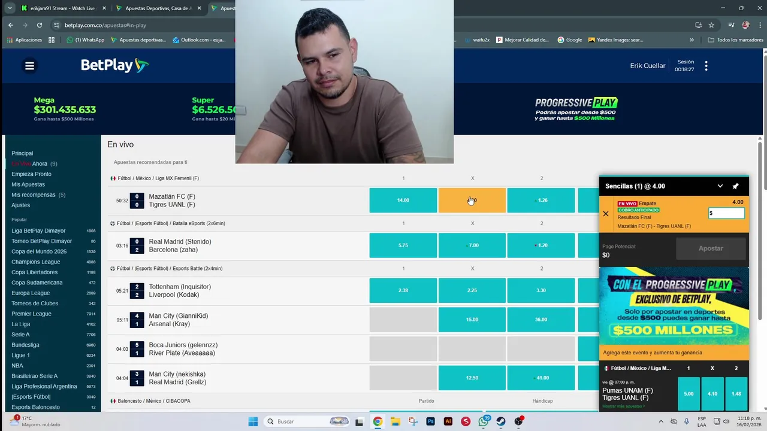Open Mis Apuestas in sidebar
Screen dimensions: 767x431
point(28,184)
